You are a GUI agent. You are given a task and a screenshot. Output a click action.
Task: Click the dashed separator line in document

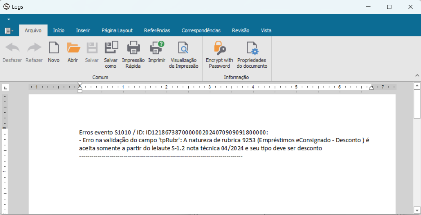[x=161, y=156]
